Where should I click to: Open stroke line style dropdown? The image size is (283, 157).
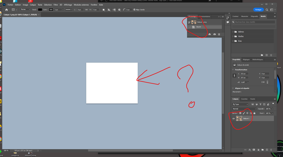point(69,10)
